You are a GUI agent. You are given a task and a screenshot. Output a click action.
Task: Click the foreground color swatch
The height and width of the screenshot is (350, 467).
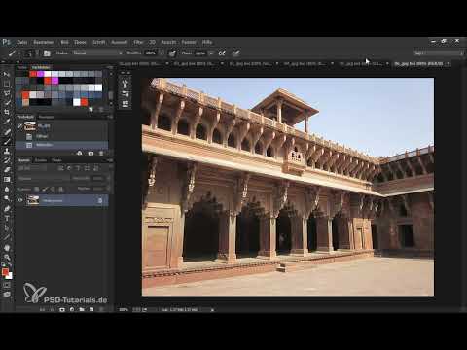[x=5, y=272]
